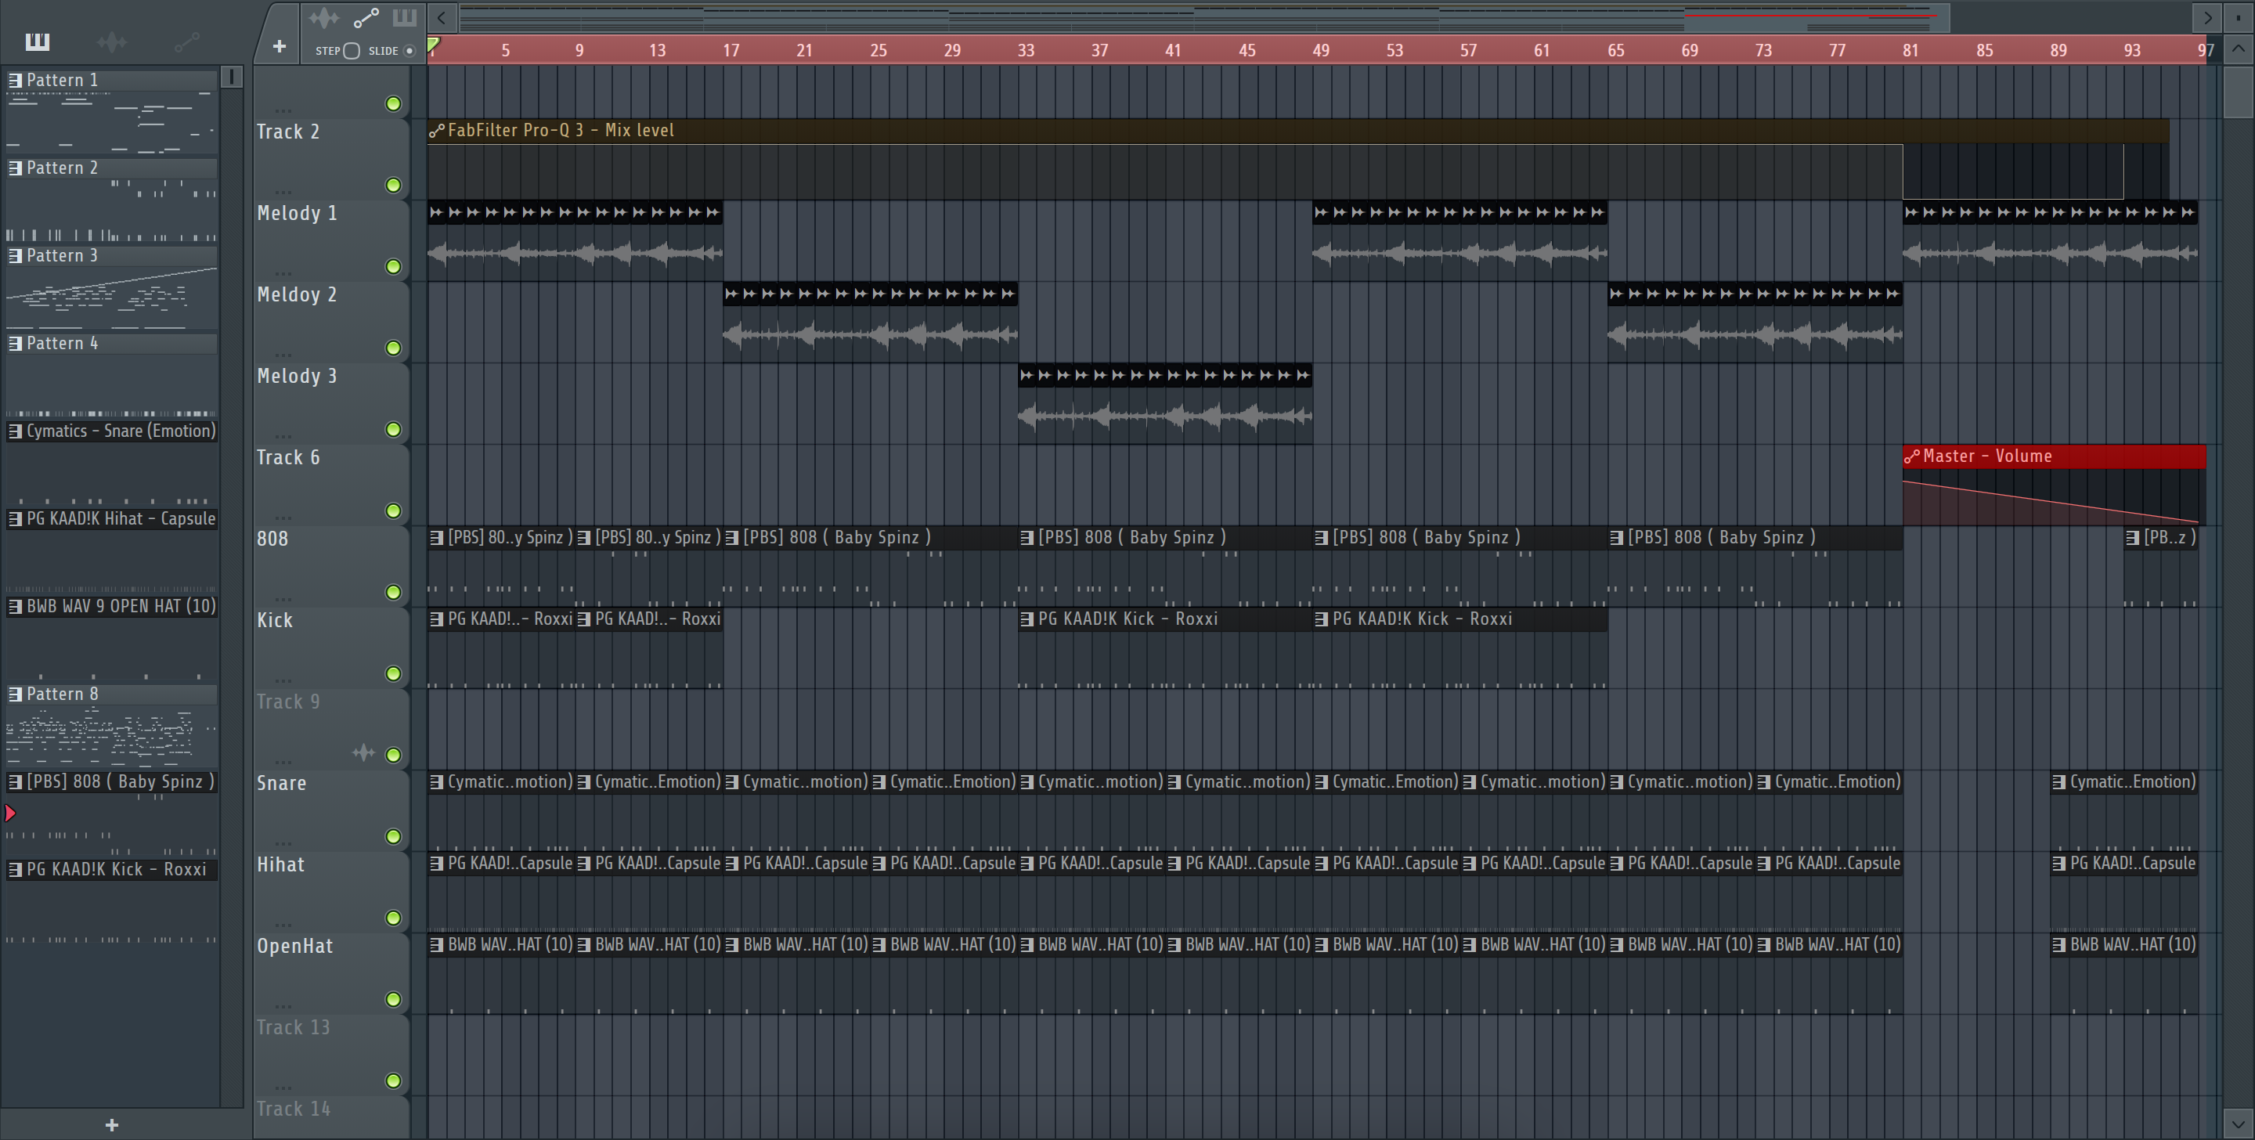Mute the Meldoy 2 track
The height and width of the screenshot is (1140, 2255).
(x=393, y=348)
